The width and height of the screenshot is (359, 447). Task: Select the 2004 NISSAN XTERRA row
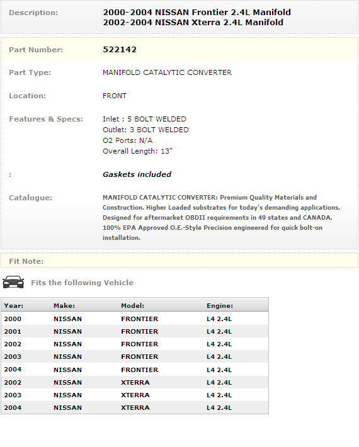pyautogui.click(x=135, y=407)
